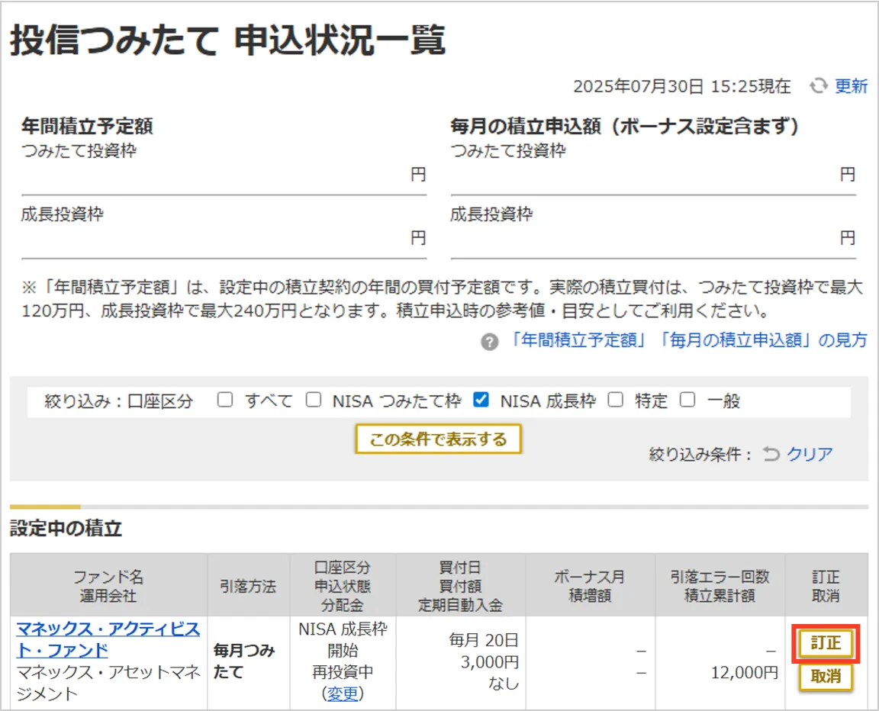The height and width of the screenshot is (711, 879).
Task: Click the refresh arrows icon beside 更新
Action: (x=819, y=86)
